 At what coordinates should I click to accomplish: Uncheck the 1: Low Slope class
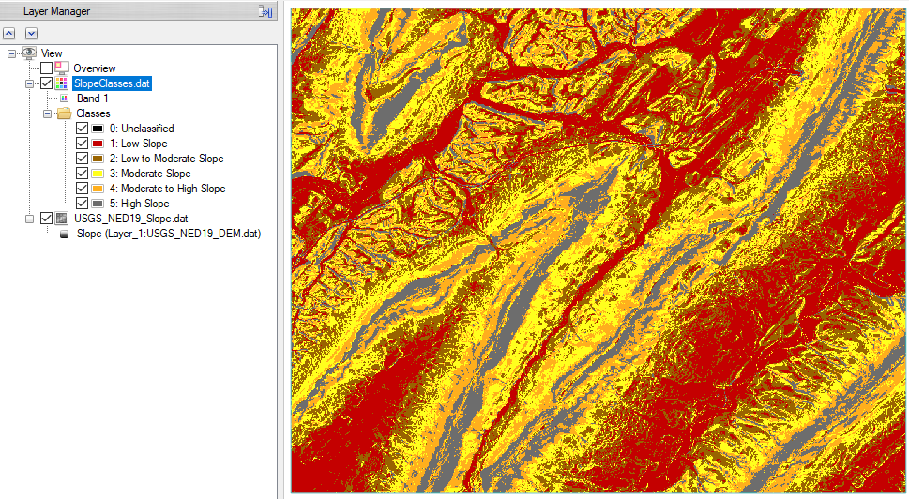(x=82, y=144)
